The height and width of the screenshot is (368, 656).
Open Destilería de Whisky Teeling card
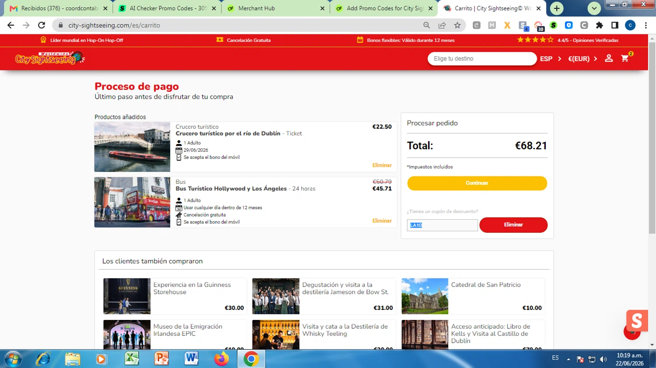tap(324, 334)
